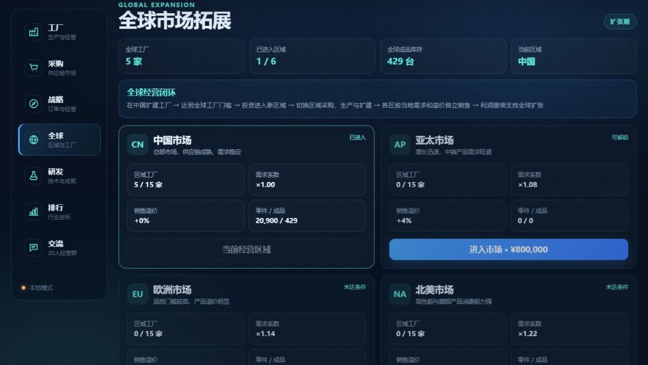The height and width of the screenshot is (365, 648).
Task: Click the 全球经营闭环 heading
Action: [151, 92]
